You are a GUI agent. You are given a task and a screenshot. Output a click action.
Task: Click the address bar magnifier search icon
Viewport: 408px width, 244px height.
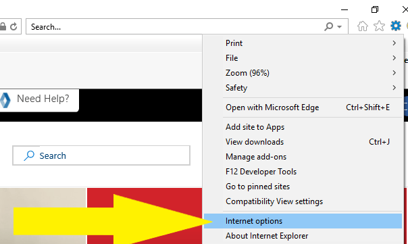click(329, 26)
